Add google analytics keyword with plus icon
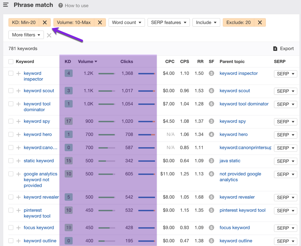This screenshot has height=246, width=301. (x=18, y=174)
